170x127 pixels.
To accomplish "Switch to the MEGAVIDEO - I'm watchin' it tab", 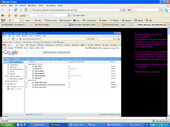I will (x=17, y=25).
